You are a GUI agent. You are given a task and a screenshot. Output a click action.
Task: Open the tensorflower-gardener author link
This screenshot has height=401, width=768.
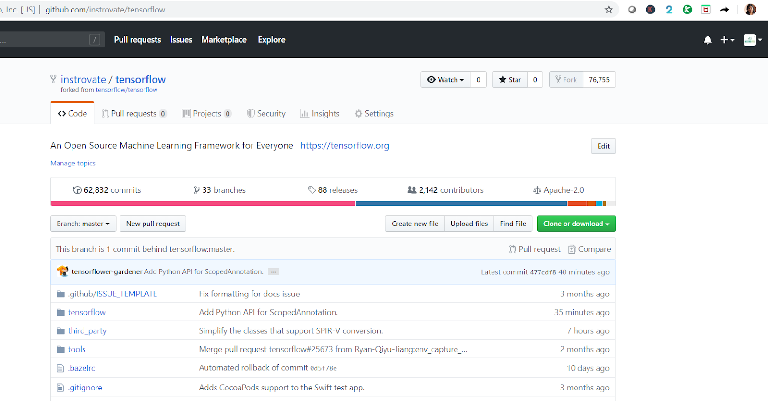click(107, 271)
